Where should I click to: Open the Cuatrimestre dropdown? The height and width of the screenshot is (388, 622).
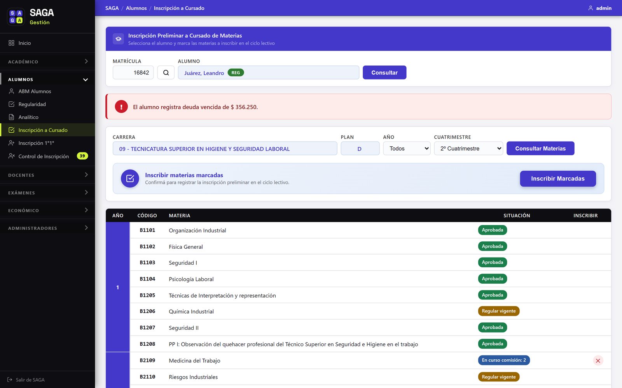coord(468,149)
